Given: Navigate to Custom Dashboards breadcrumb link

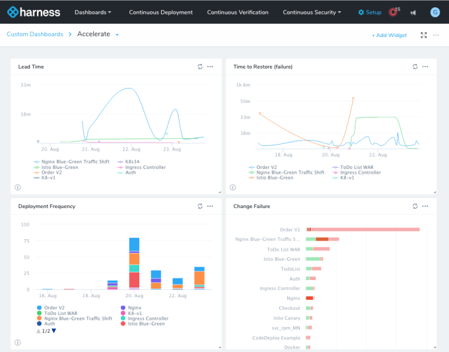Looking at the screenshot, I should coord(35,34).
